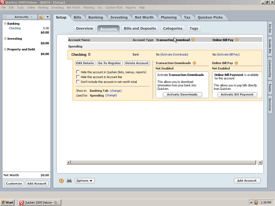Collapse the Banking group in the account bar
Viewport: 275px width, 206px height.
coord(5,24)
